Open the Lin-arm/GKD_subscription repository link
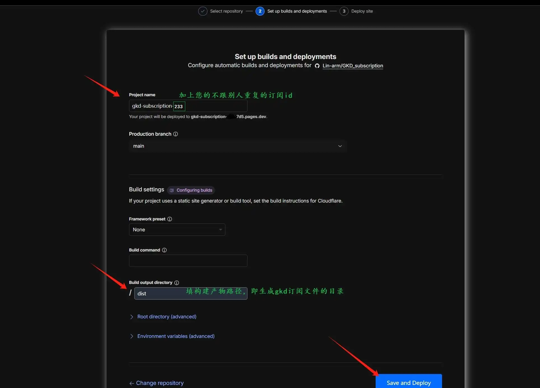This screenshot has height=388, width=540. 353,66
